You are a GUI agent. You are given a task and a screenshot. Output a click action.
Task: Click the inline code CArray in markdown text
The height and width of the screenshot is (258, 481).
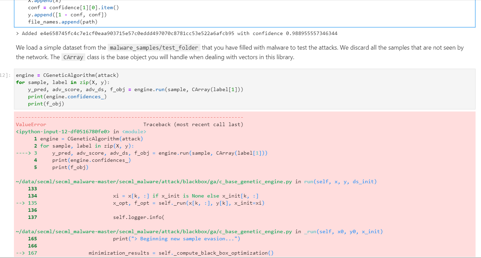[73, 57]
